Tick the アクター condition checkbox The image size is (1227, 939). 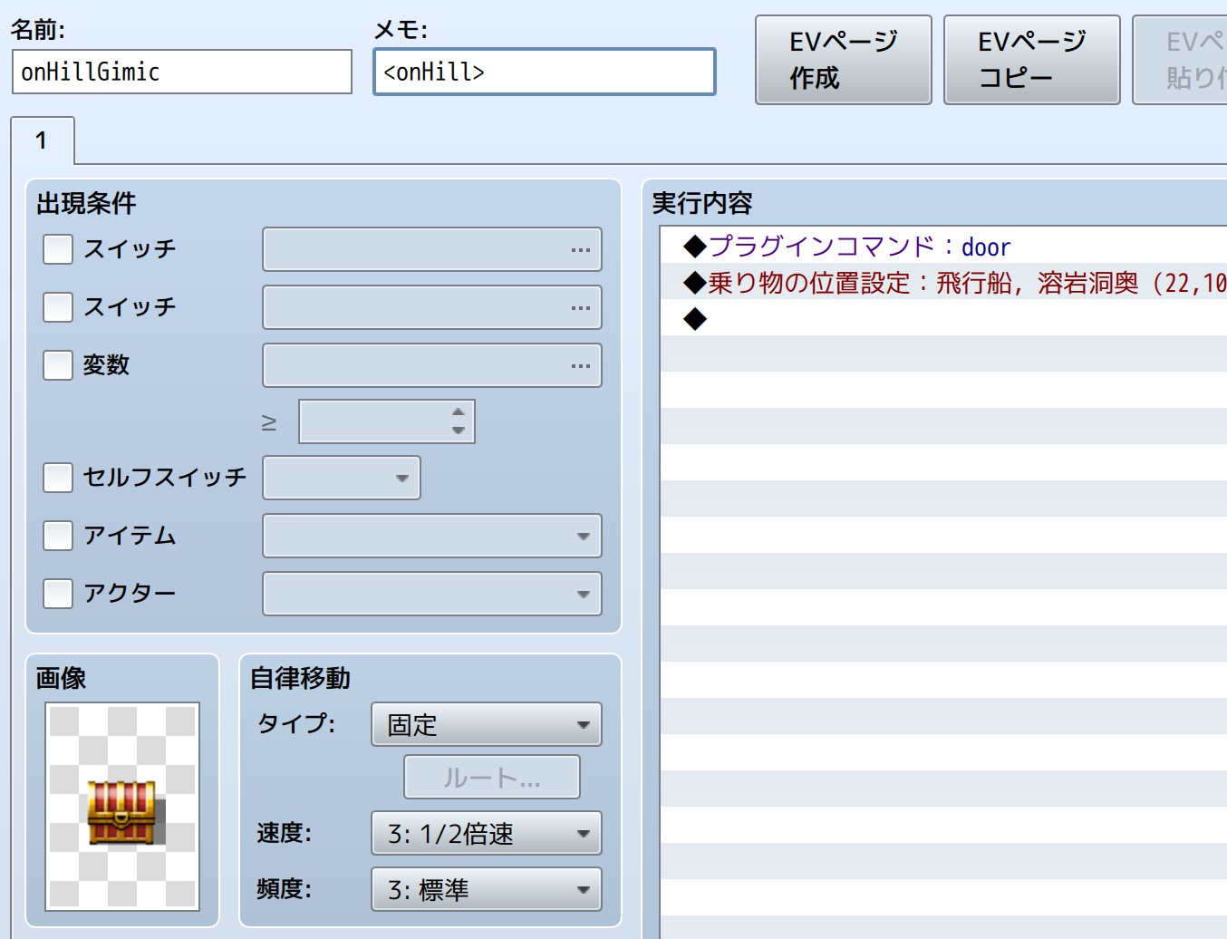pyautogui.click(x=58, y=594)
